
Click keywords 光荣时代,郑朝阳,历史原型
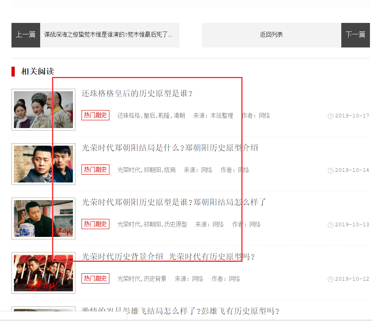152,225
